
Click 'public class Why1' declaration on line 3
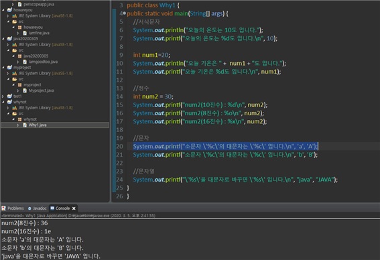click(151, 5)
